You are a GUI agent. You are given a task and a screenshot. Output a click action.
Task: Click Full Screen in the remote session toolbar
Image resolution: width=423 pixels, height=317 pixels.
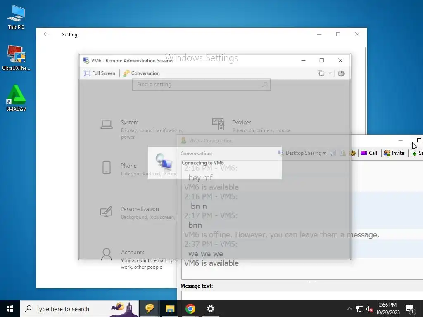100,73
